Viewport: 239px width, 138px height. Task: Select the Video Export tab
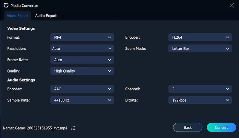18,15
